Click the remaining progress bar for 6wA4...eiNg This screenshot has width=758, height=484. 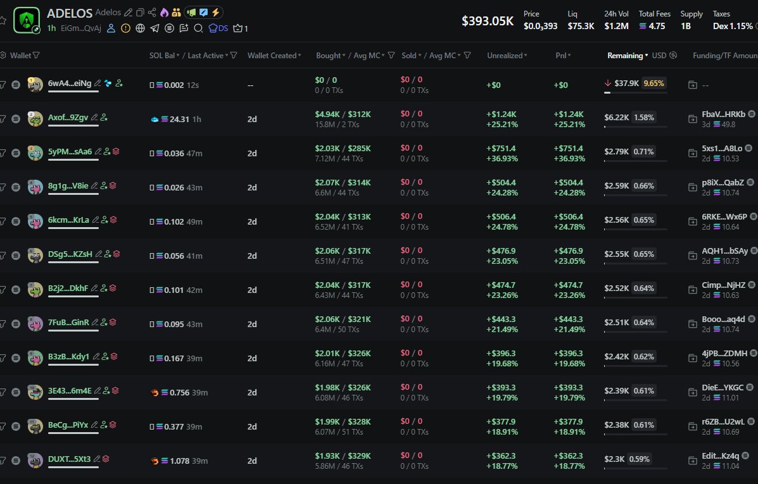[635, 92]
